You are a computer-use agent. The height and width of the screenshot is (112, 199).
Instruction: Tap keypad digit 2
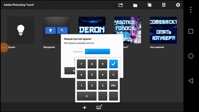92,86
